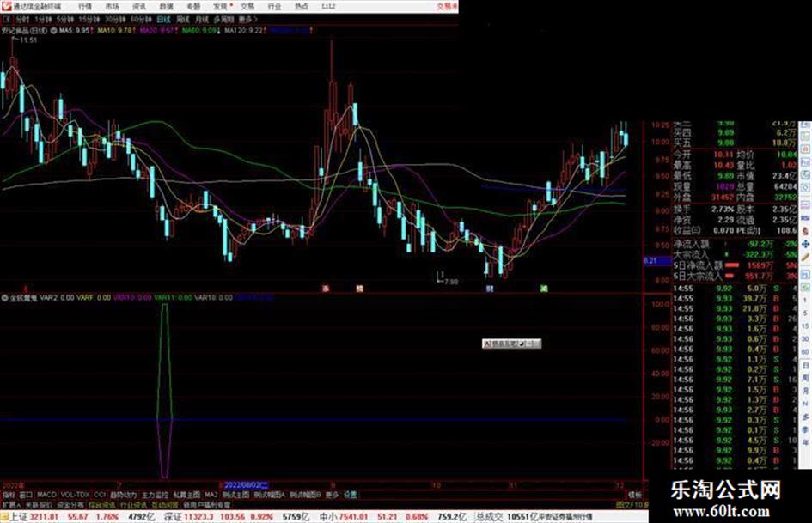Expand 更多 period options at top

(x=248, y=20)
